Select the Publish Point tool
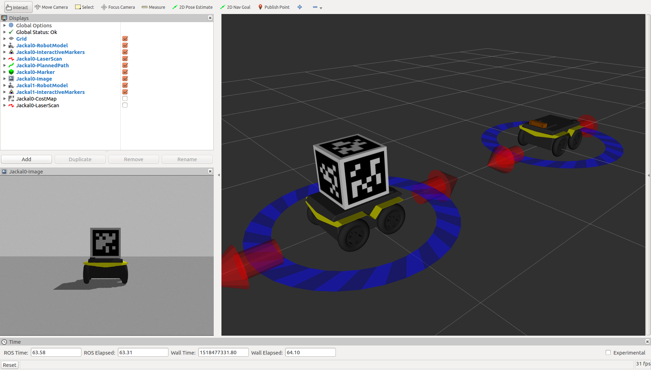The height and width of the screenshot is (370, 651). click(x=274, y=7)
